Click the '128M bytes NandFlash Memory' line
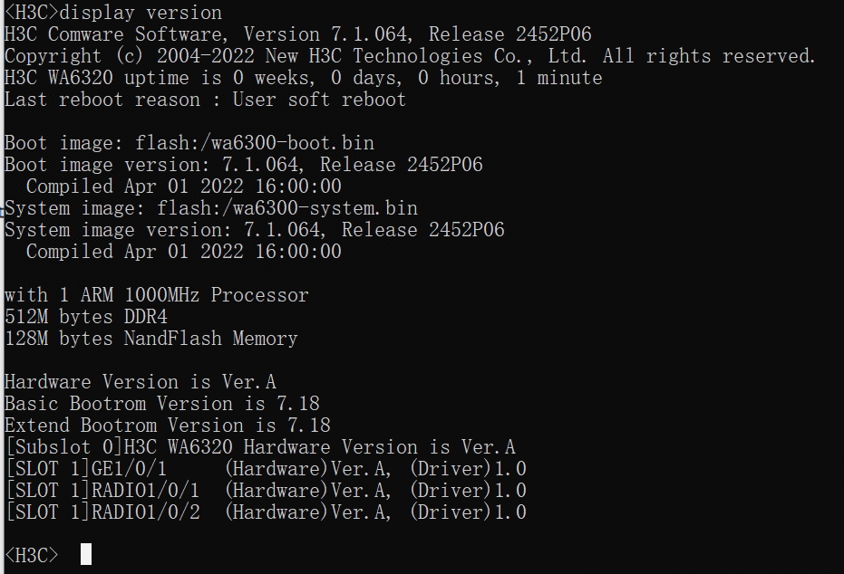This screenshot has height=574, width=844. [150, 339]
